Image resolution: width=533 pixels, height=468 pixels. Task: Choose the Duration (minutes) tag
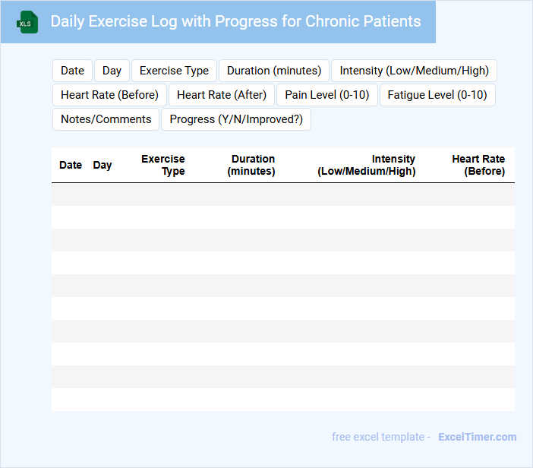tap(274, 71)
